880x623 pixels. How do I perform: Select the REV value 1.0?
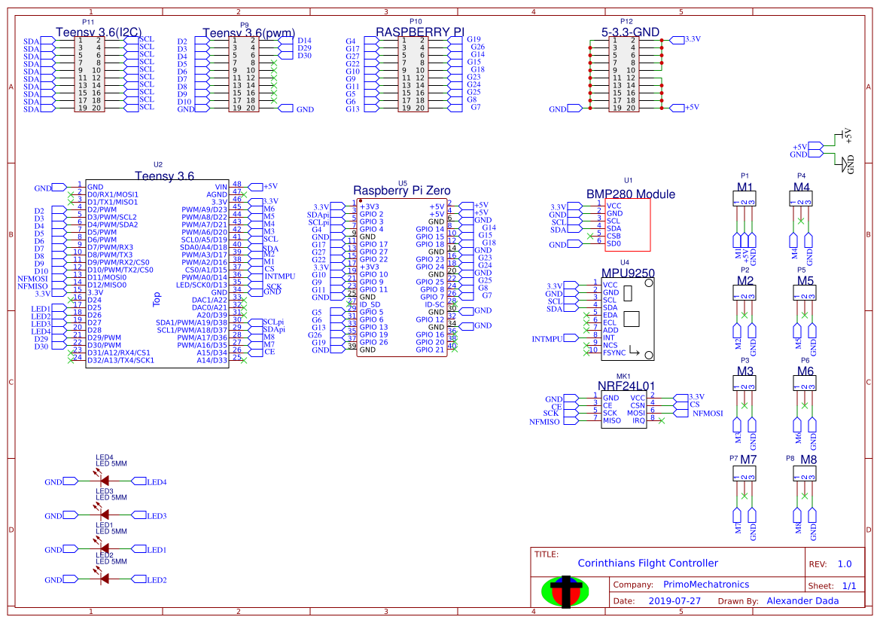(846, 563)
